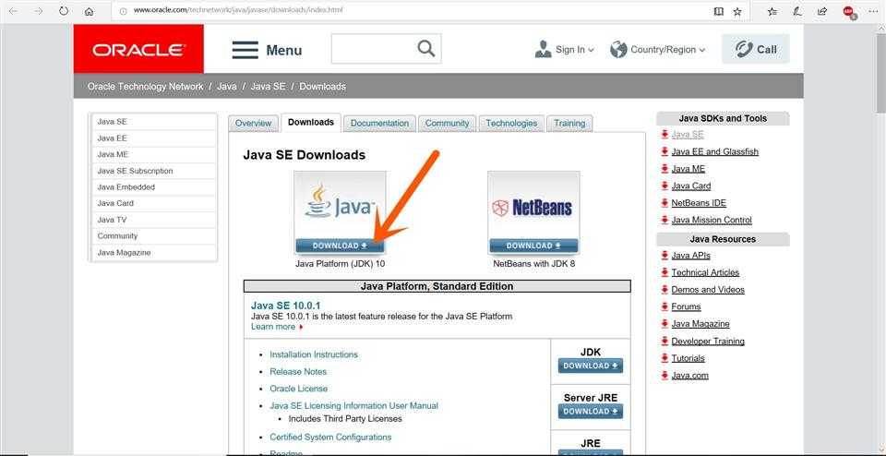Switch to the Technologies tab
886x456 pixels.
511,123
